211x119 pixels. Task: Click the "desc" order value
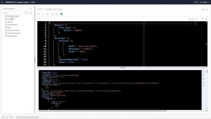pyautogui.click(x=82, y=52)
